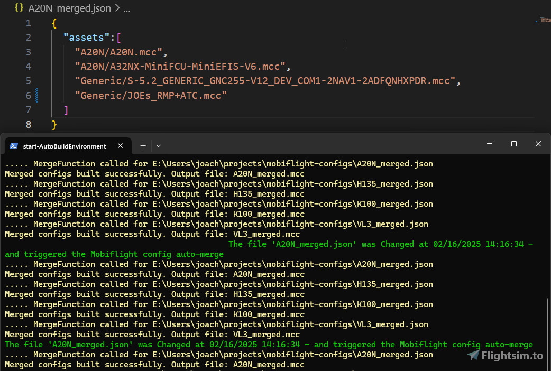
Task: Click the Flightsim.to plane logo
Action: [473, 355]
